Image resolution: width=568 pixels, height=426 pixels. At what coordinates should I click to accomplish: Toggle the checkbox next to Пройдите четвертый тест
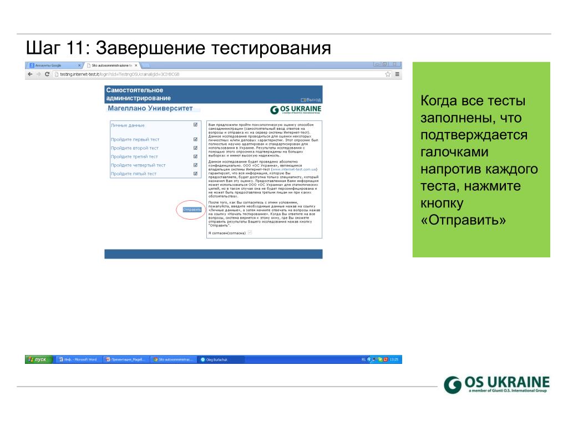coord(195,165)
